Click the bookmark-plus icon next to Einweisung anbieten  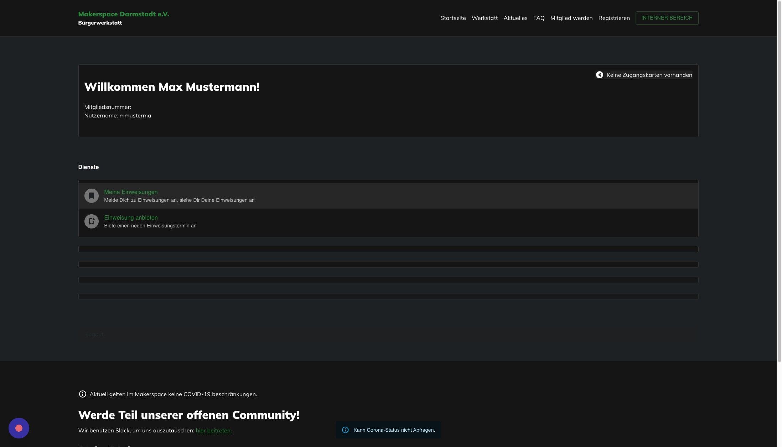click(91, 221)
